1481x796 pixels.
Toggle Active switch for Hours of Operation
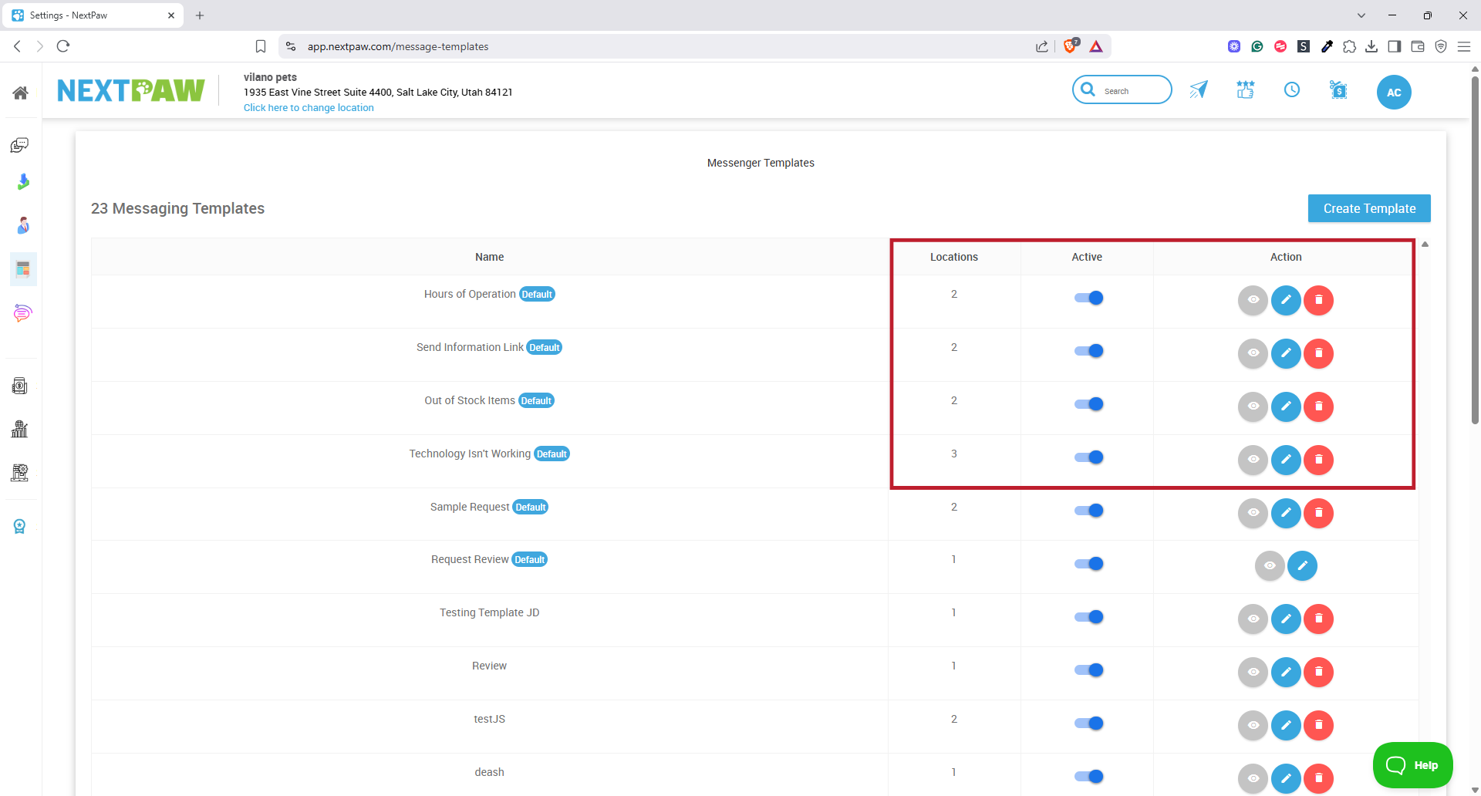coord(1088,298)
